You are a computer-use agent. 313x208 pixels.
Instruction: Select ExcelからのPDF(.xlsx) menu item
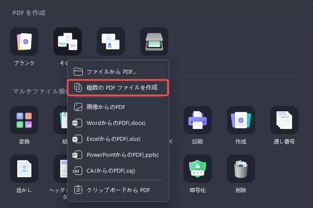118,139
